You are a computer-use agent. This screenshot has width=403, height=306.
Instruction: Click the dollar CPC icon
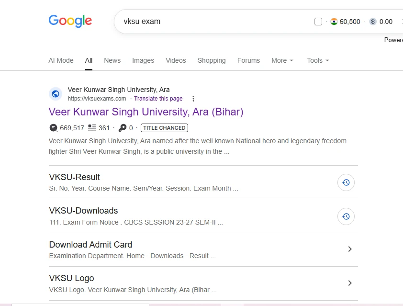click(373, 22)
